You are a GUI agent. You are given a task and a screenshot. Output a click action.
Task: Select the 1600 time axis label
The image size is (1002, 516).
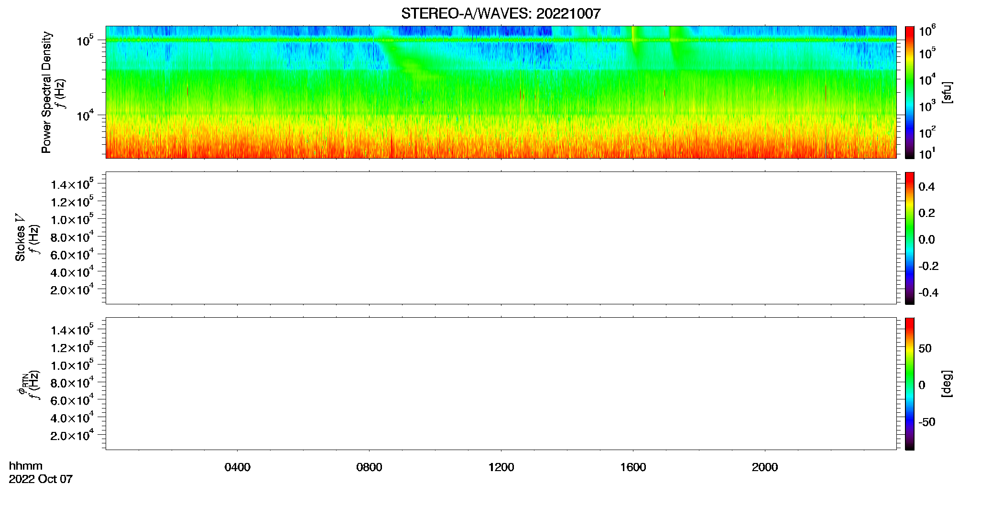[633, 467]
